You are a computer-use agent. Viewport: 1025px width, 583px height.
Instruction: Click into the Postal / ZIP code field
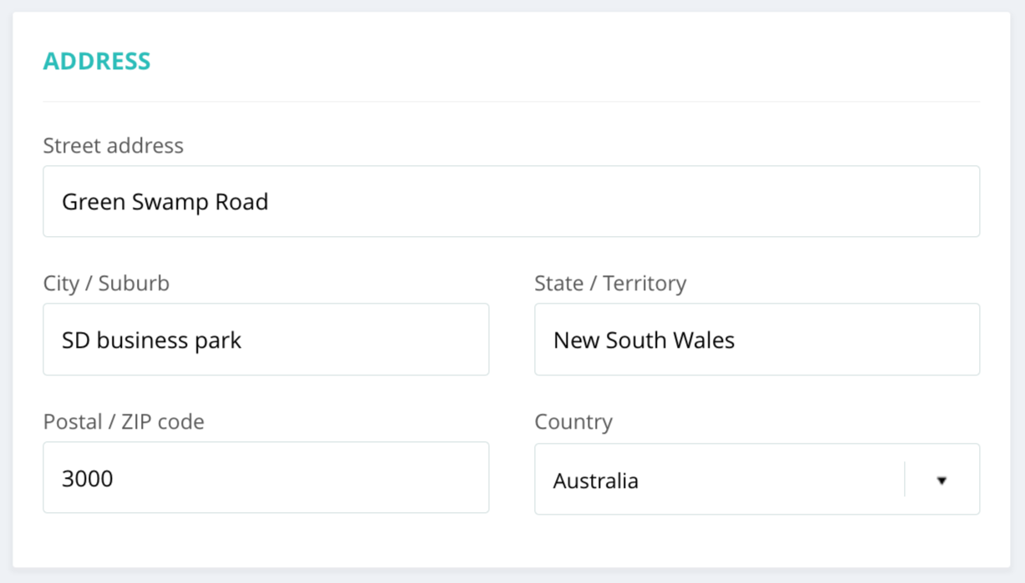pyautogui.click(x=265, y=478)
